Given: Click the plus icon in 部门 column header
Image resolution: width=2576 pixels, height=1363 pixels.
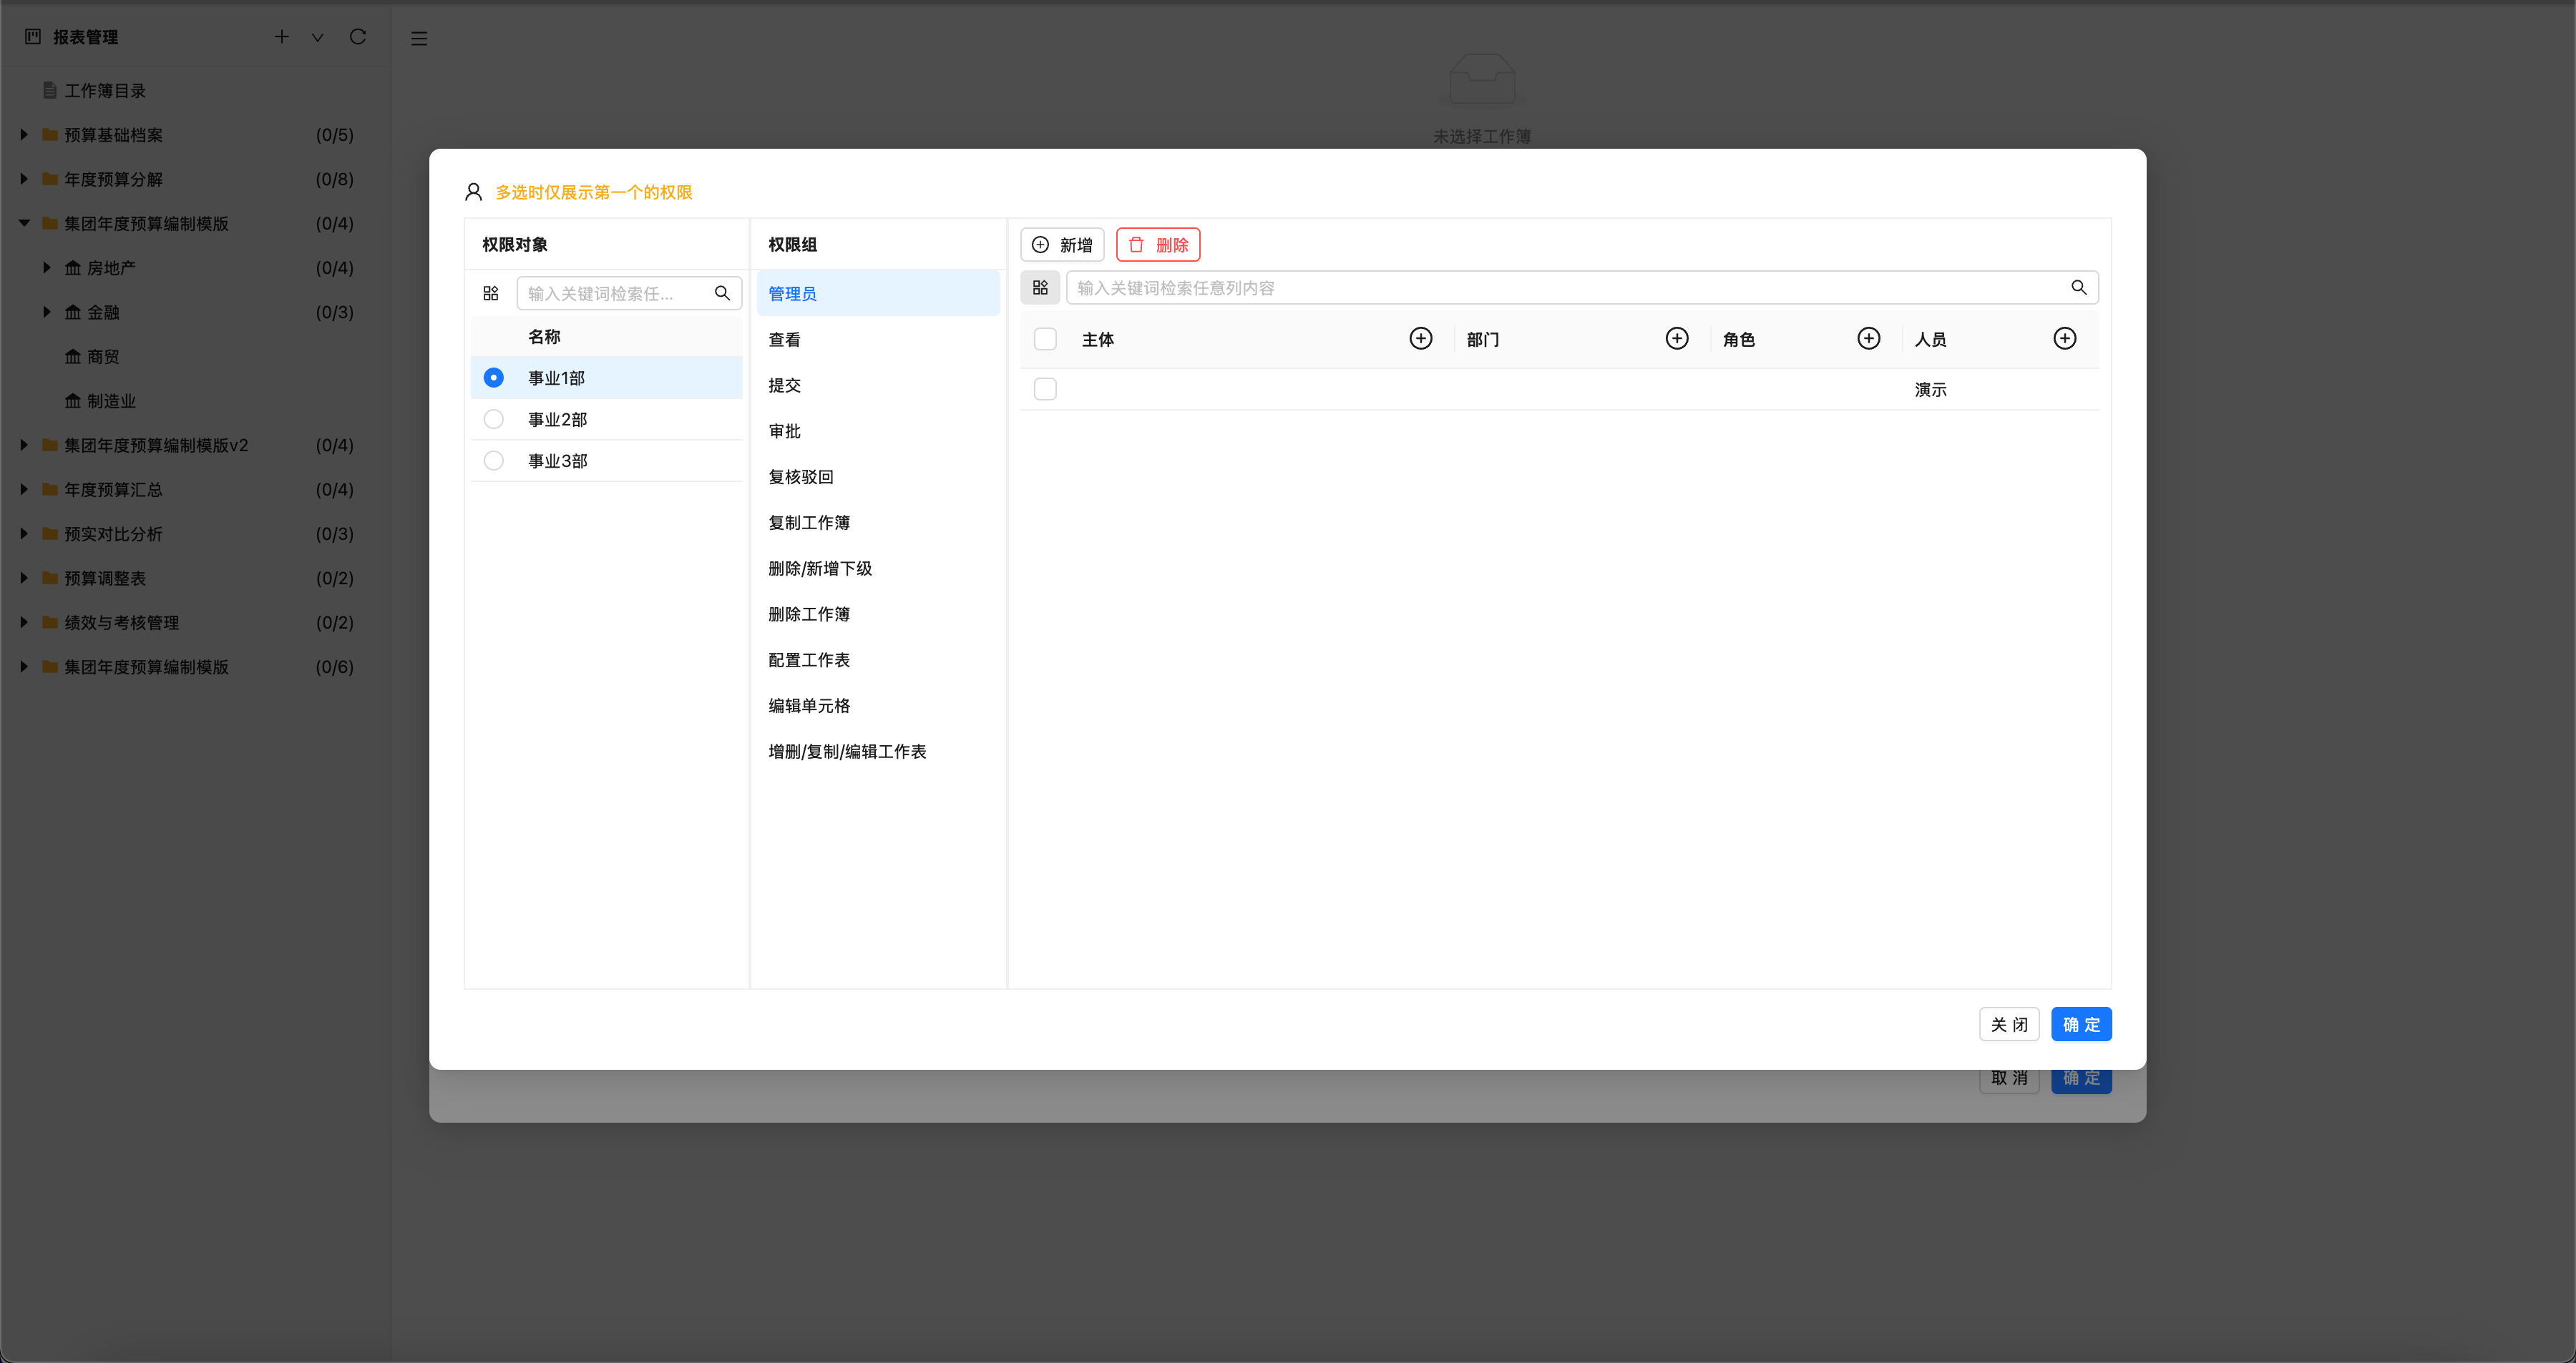Looking at the screenshot, I should [1676, 339].
